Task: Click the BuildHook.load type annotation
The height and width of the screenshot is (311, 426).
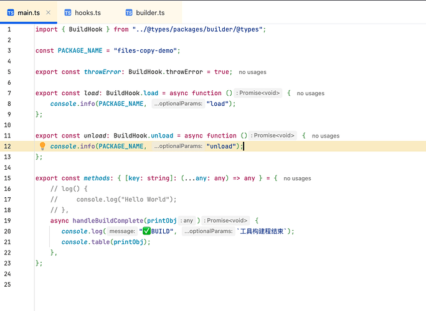Action: point(132,93)
